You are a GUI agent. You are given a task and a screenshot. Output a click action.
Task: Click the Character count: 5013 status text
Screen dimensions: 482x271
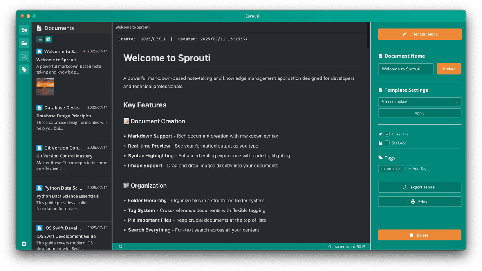click(x=347, y=247)
